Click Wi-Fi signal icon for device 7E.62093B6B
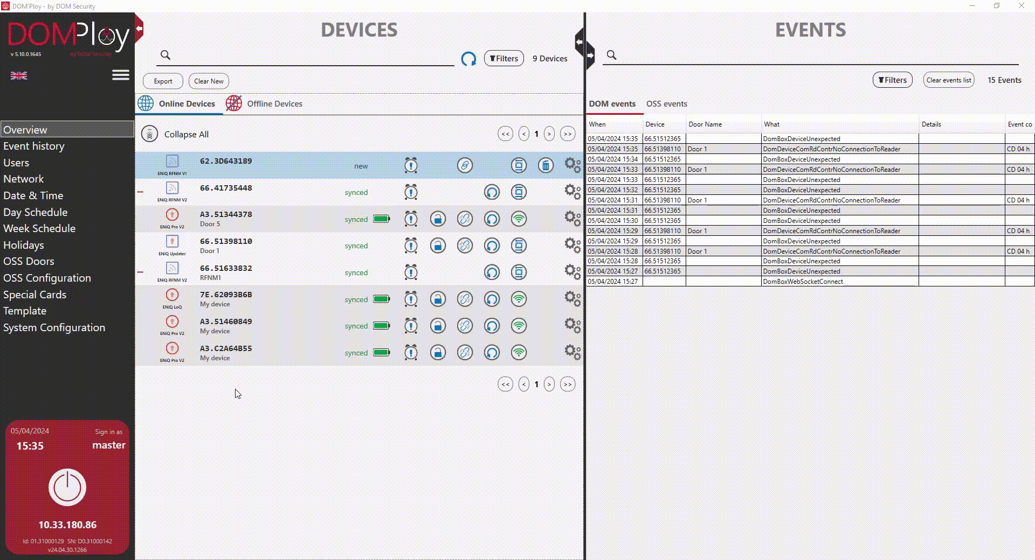The image size is (1035, 560). click(x=519, y=299)
